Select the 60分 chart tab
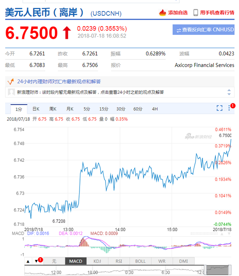Image resolution: width=239 pixels, height=276 pixels. pyautogui.click(x=138, y=109)
